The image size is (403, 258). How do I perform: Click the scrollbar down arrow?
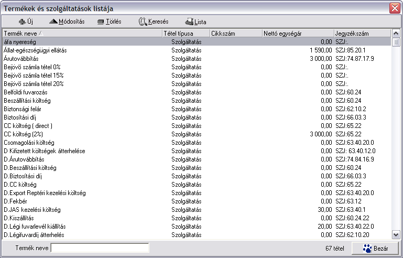pos(396,234)
